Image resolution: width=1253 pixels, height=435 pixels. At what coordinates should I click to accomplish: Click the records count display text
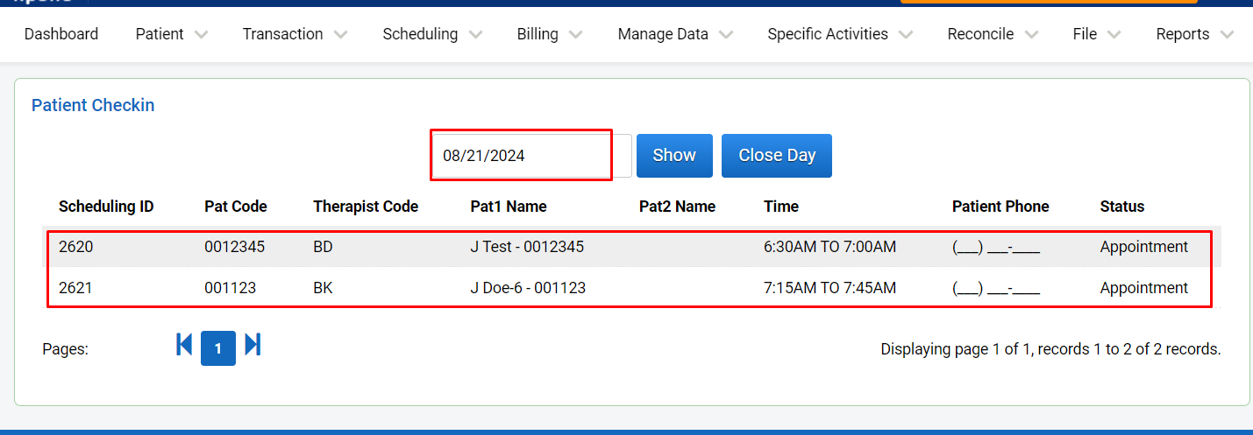click(1050, 349)
